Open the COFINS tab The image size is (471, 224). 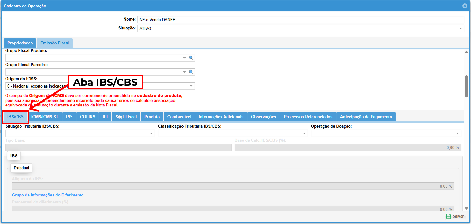tap(87, 117)
